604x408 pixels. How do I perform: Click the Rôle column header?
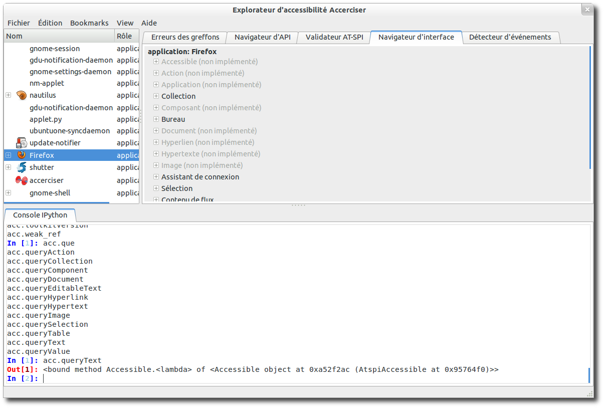[x=124, y=36]
